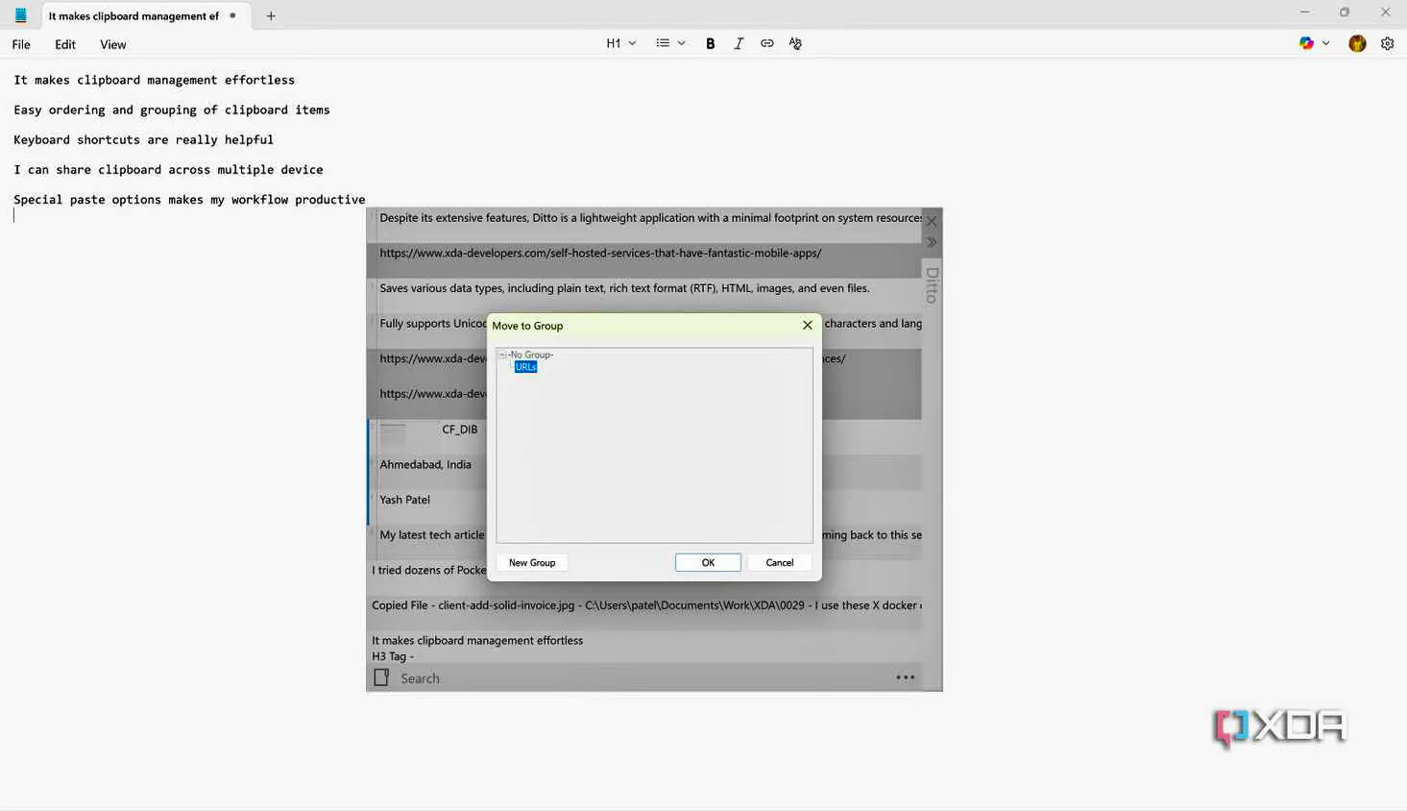This screenshot has height=811, width=1407.
Task: Click the New Group button
Action: click(x=532, y=563)
